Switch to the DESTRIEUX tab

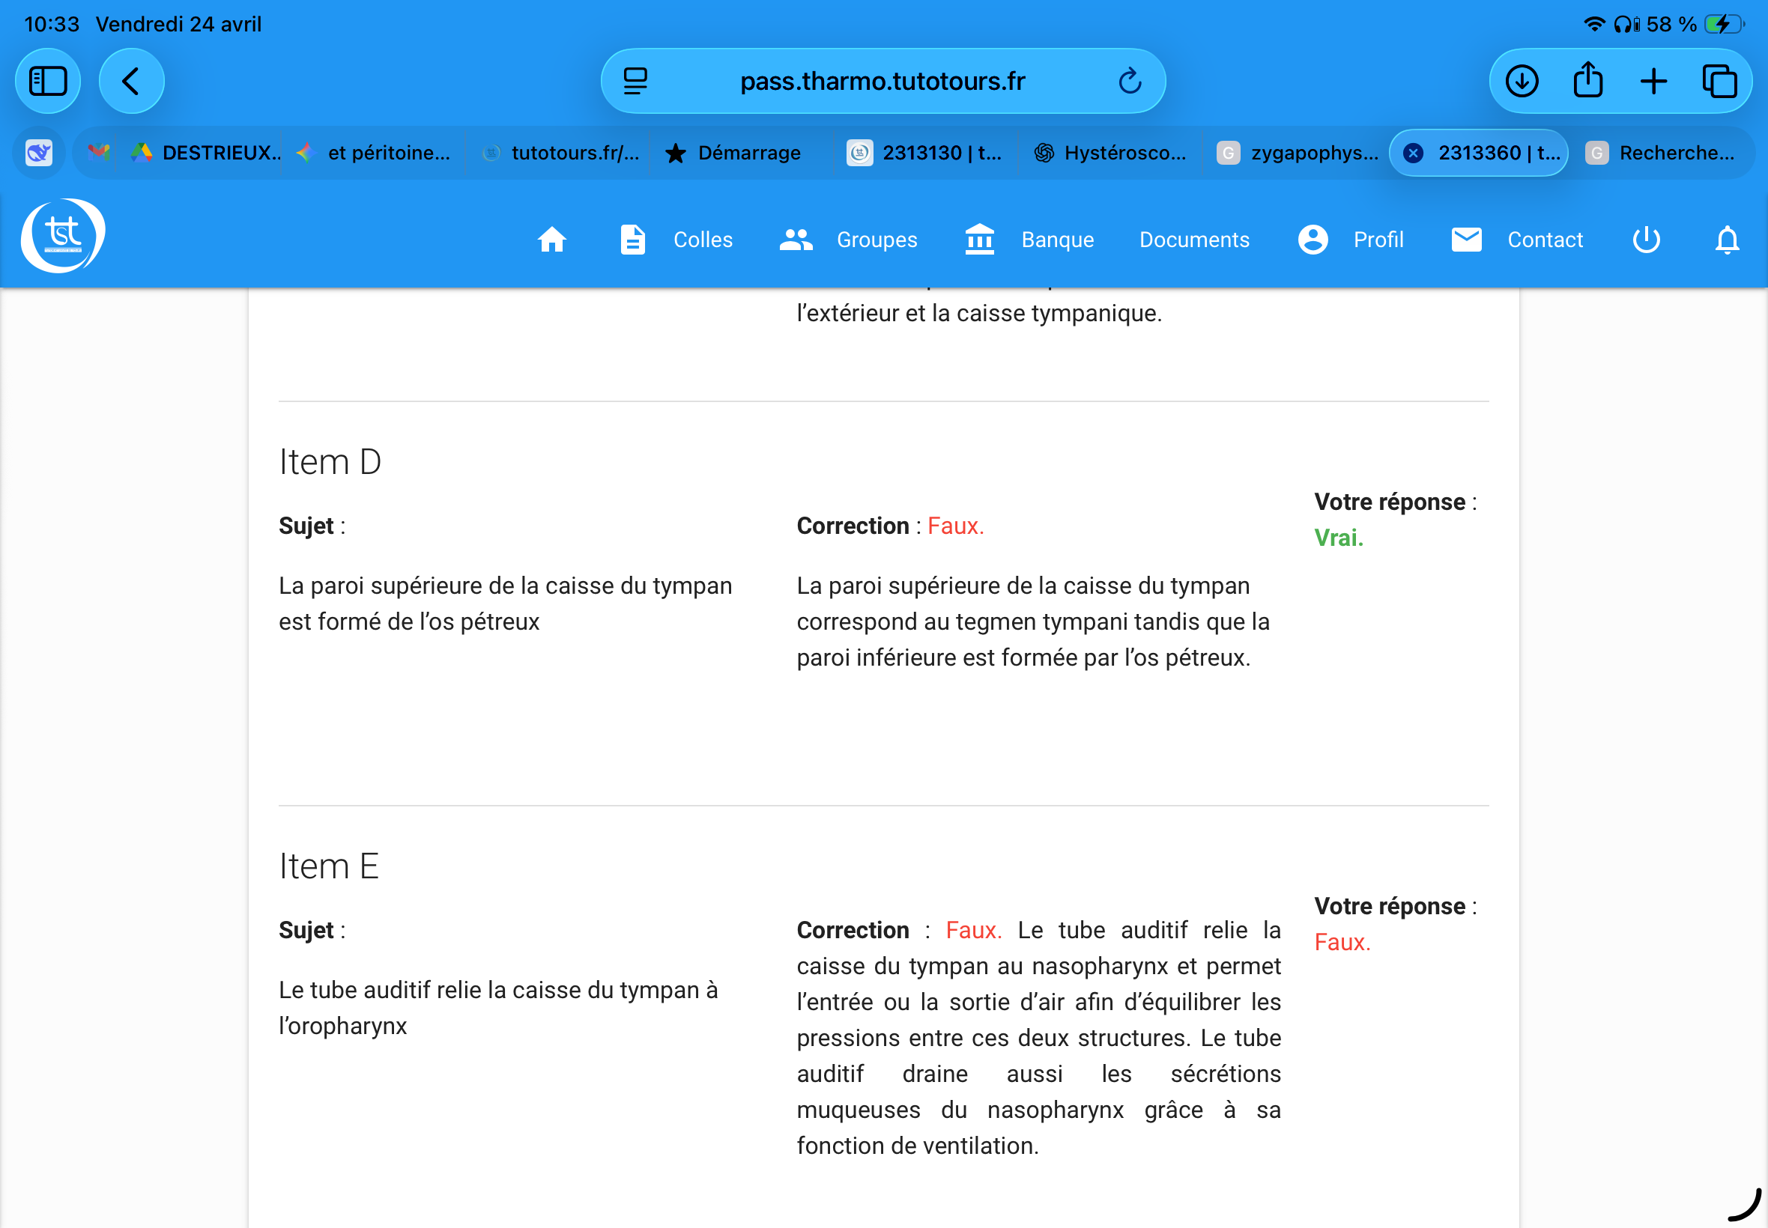click(x=206, y=153)
